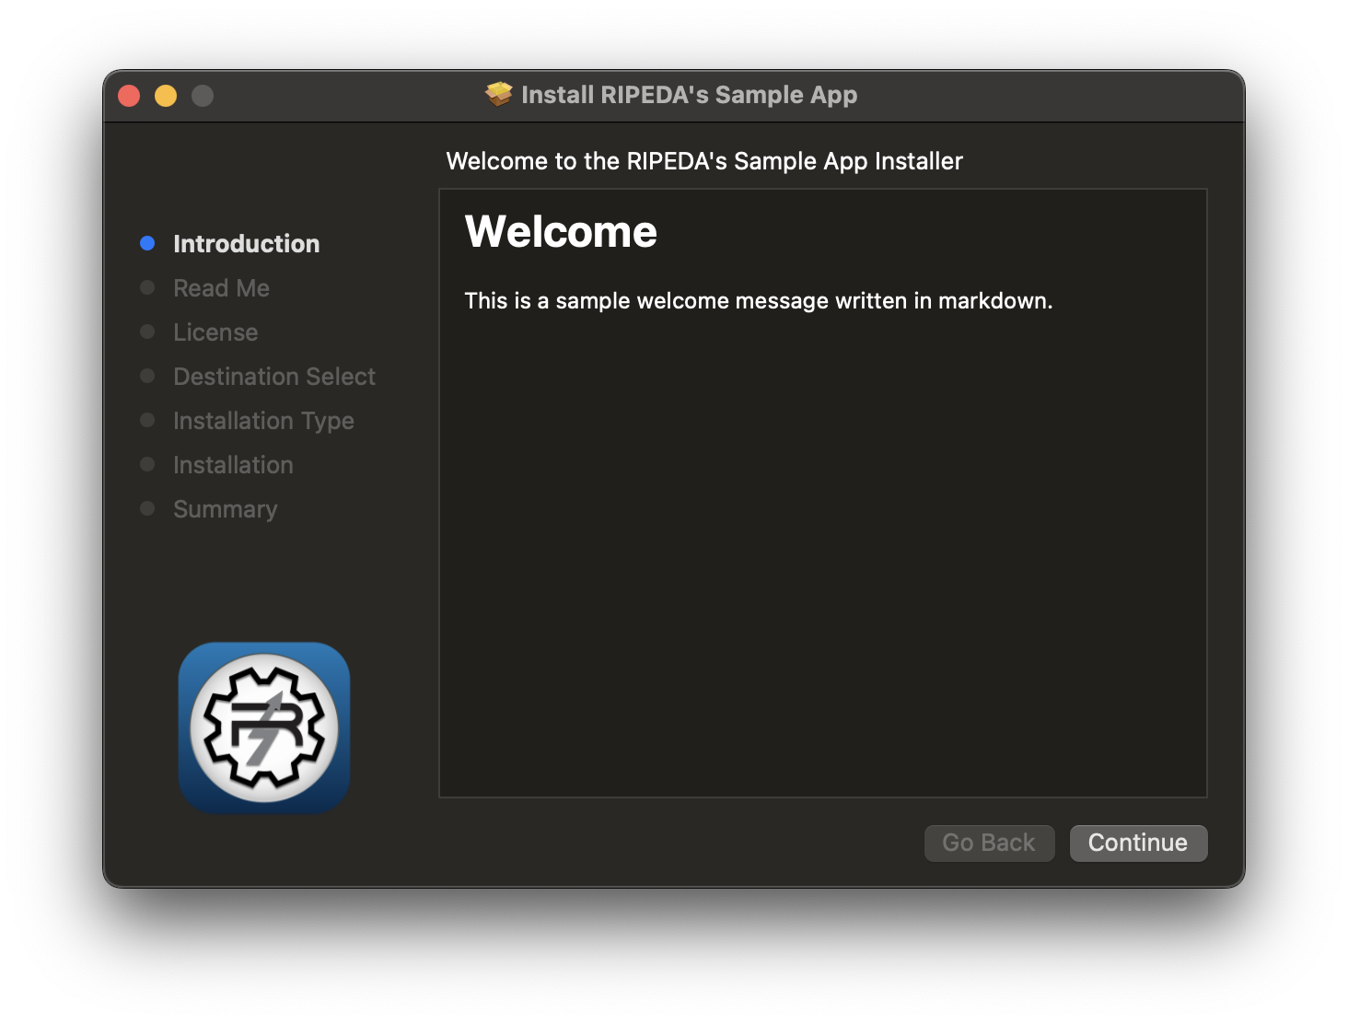Image resolution: width=1348 pixels, height=1024 pixels.
Task: Click the Welcome heading text
Action: pos(560,231)
